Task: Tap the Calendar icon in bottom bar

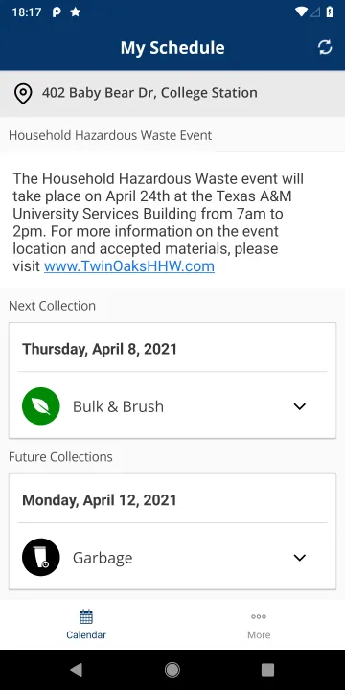Action: click(x=86, y=617)
